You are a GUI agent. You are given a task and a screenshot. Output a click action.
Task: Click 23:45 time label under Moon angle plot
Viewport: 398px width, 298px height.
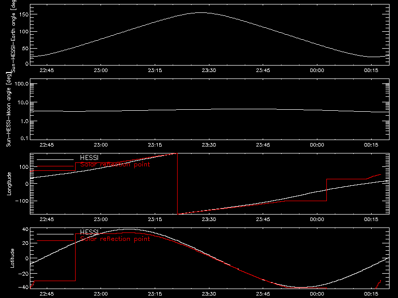[263, 145]
